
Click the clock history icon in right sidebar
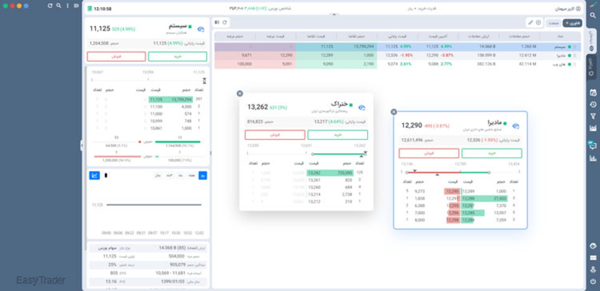click(x=593, y=104)
